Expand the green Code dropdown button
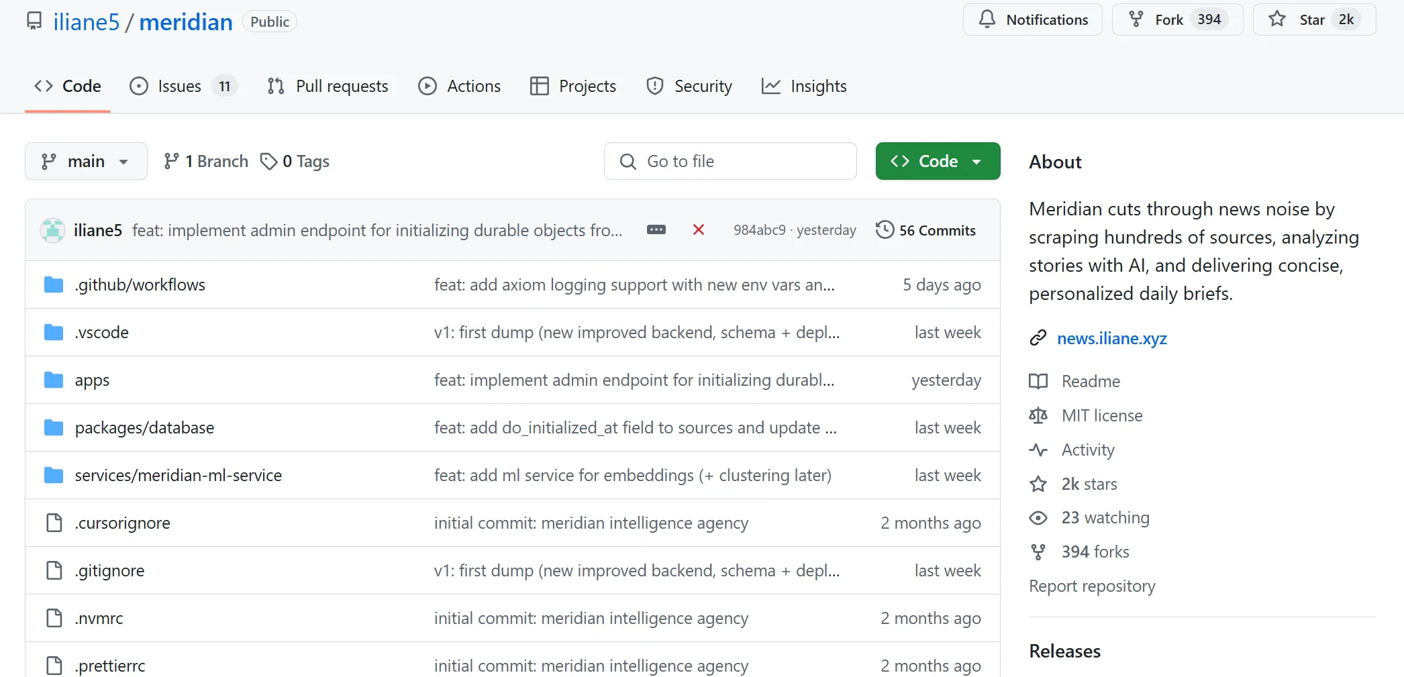This screenshot has width=1404, height=677. (938, 161)
